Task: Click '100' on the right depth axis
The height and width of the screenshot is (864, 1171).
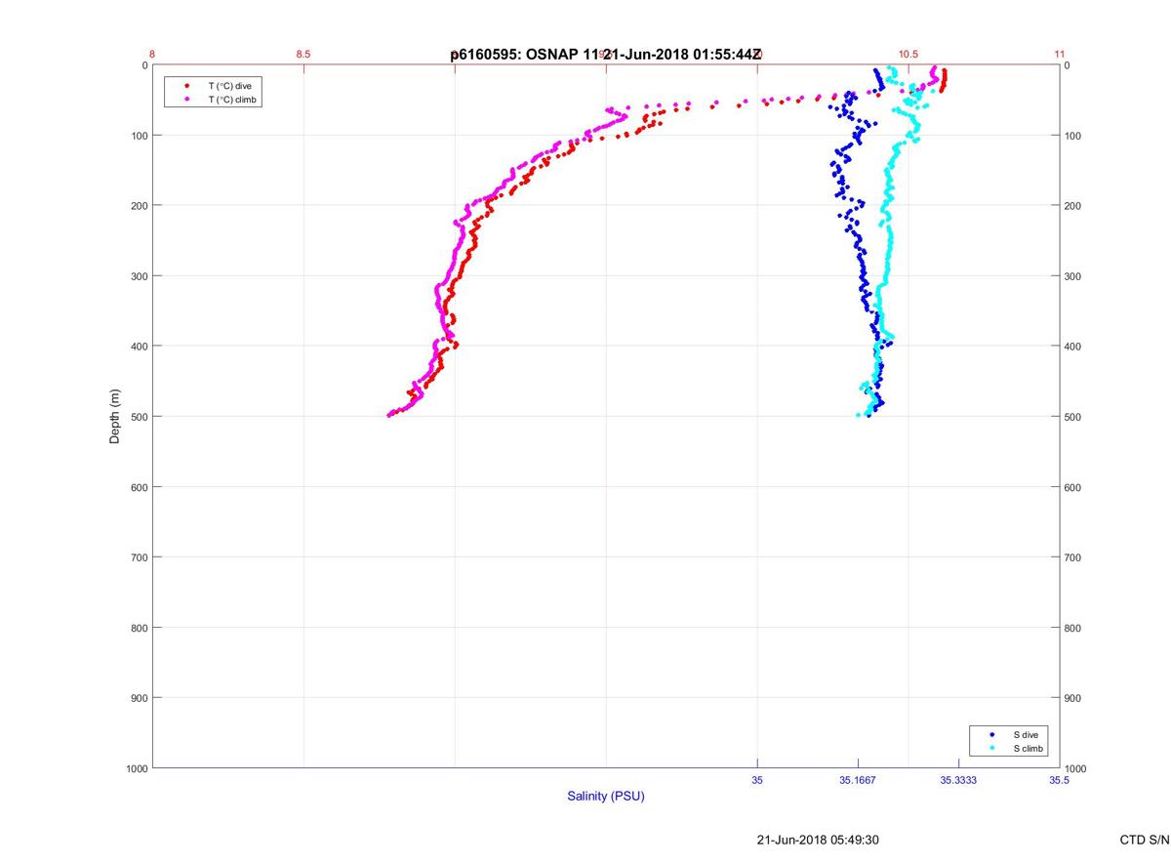Action: (1073, 136)
